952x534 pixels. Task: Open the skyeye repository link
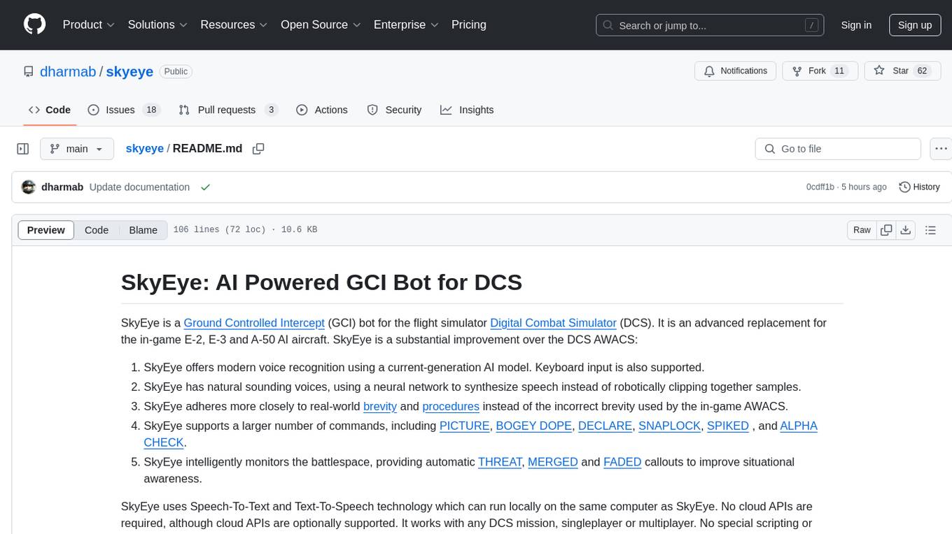pyautogui.click(x=129, y=71)
